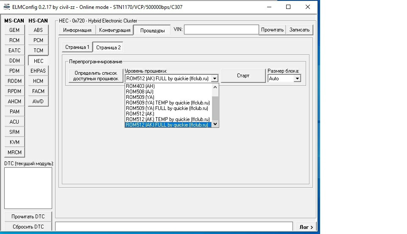Focus the VIN input field

tap(221, 29)
